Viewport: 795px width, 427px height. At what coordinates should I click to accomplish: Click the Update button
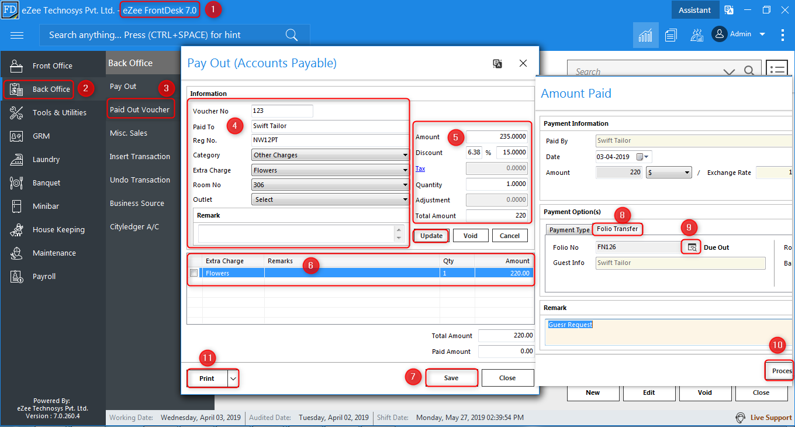coord(431,236)
